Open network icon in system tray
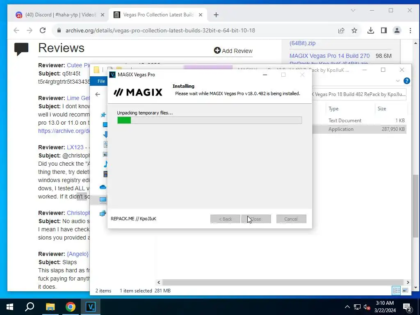Screen dimensions: 420x315 (357, 307)
